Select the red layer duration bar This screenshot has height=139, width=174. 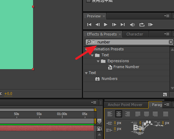(x=47, y=128)
